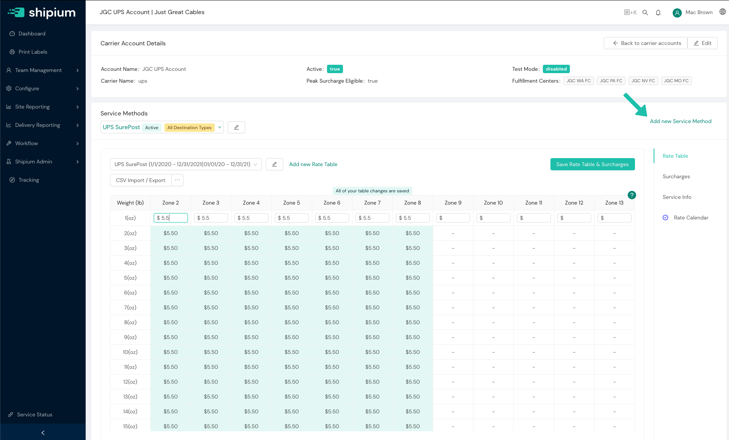Switch to the Surcharges section
The height and width of the screenshot is (440, 729).
tap(676, 176)
